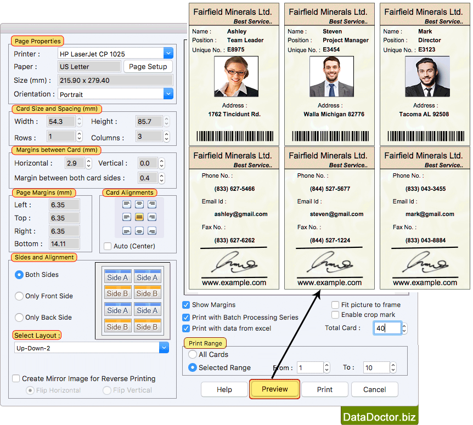Enable crop mark checkbox
The height and width of the screenshot is (425, 473).
tap(335, 315)
